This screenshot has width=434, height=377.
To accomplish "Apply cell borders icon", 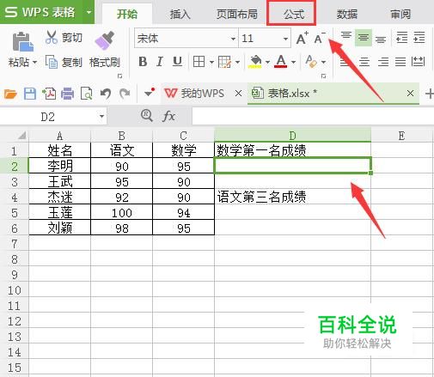I will point(199,62).
